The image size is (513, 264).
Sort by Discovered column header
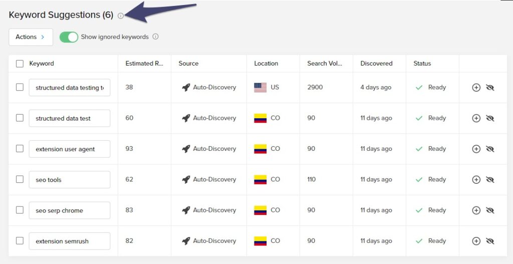tap(376, 64)
